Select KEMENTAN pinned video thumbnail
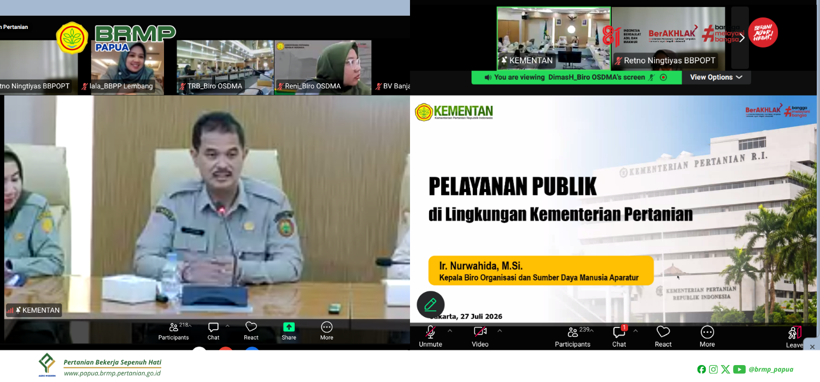 (554, 38)
